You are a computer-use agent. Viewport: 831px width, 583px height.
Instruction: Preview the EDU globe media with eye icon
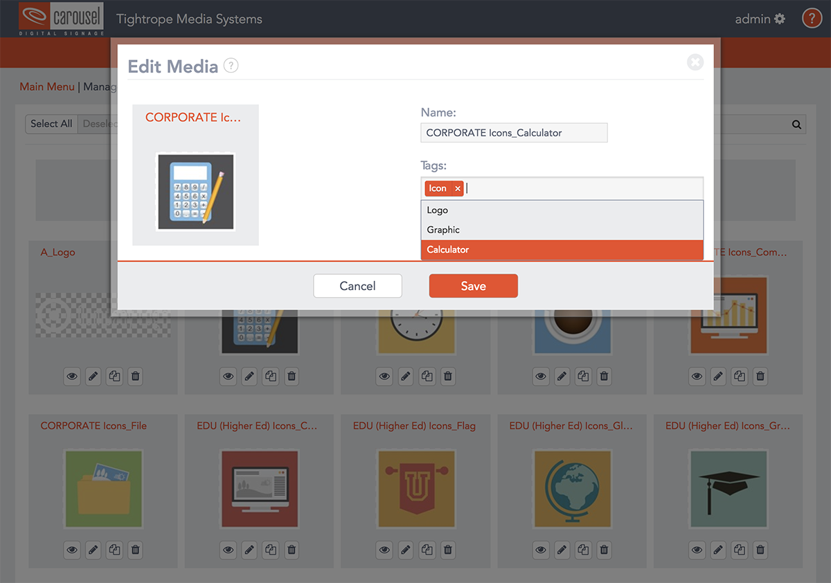[x=541, y=550]
